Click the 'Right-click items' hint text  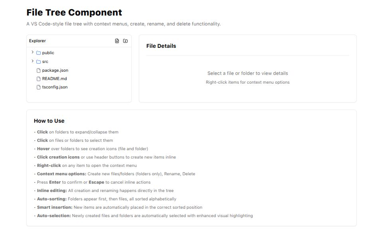[247, 82]
